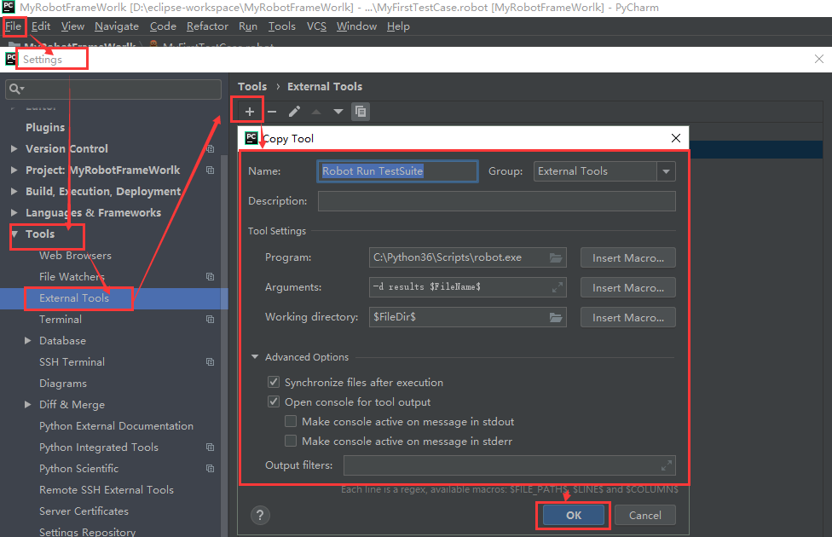The image size is (832, 537).
Task: Click the copy tool icon
Action: pyautogui.click(x=361, y=112)
